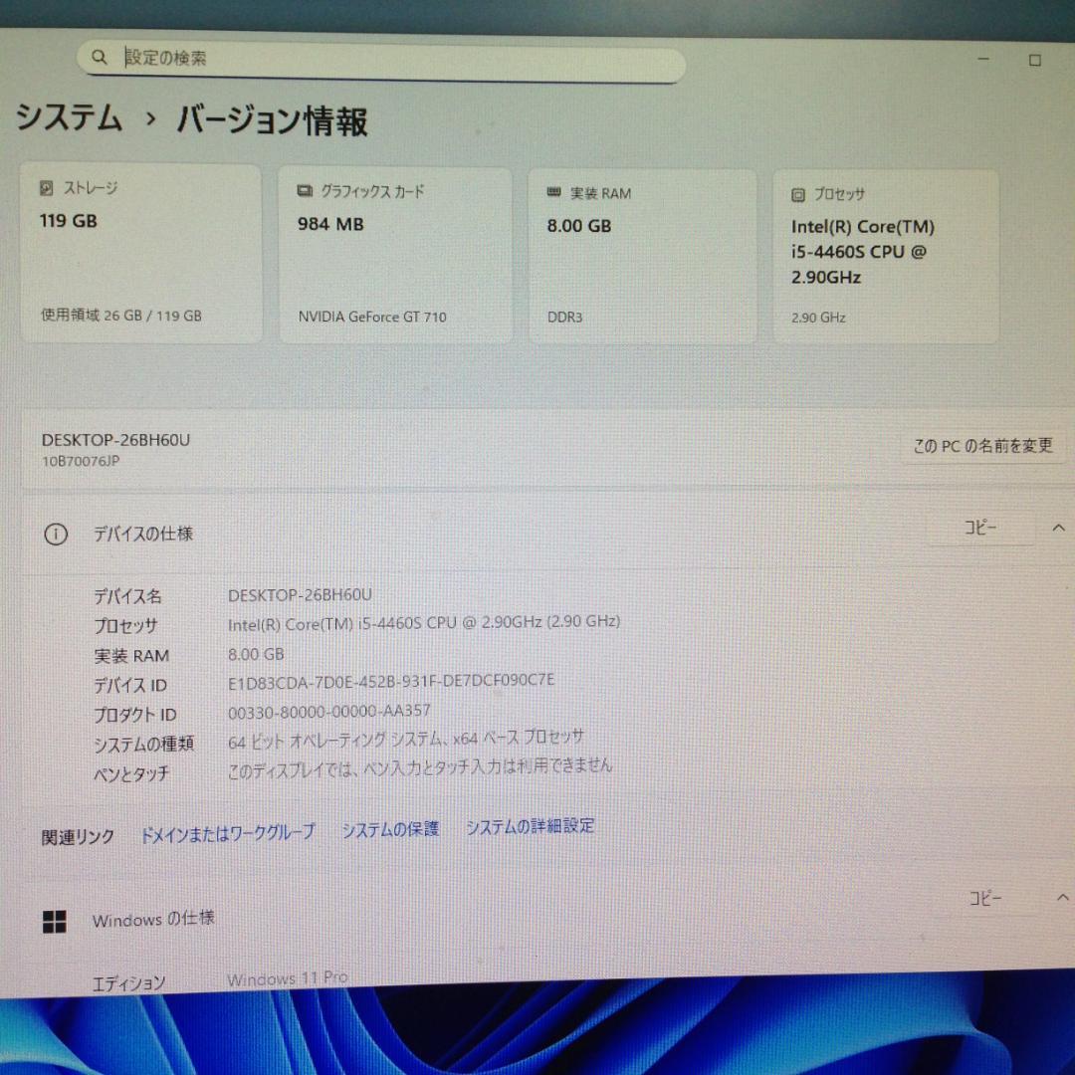Click the search magnifier icon
Image resolution: width=1075 pixels, height=1075 pixels.
pos(99,57)
